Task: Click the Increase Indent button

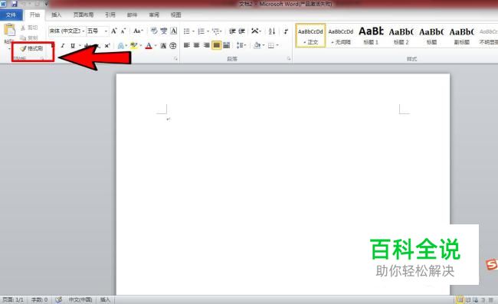Action: point(241,31)
